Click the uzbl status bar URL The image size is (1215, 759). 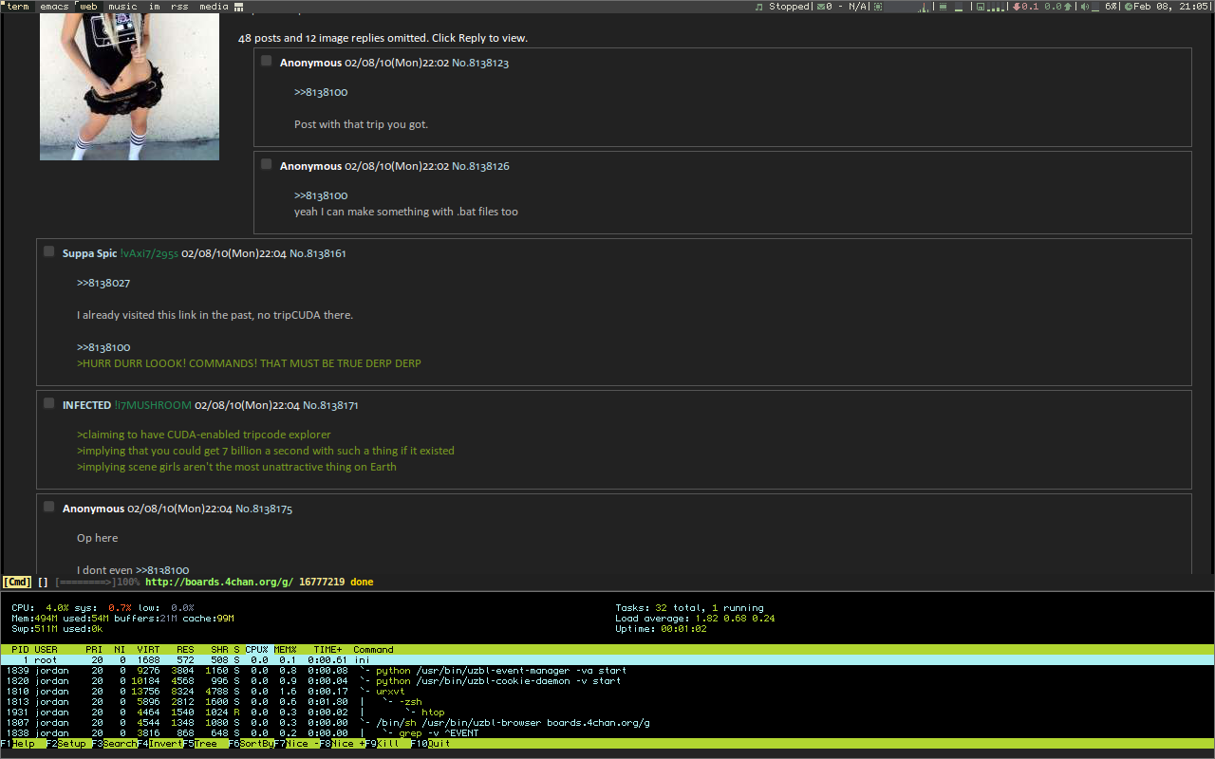pyautogui.click(x=219, y=582)
